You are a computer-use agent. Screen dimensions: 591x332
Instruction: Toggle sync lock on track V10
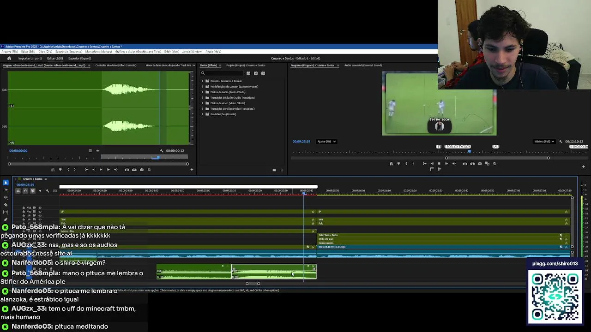35,212
